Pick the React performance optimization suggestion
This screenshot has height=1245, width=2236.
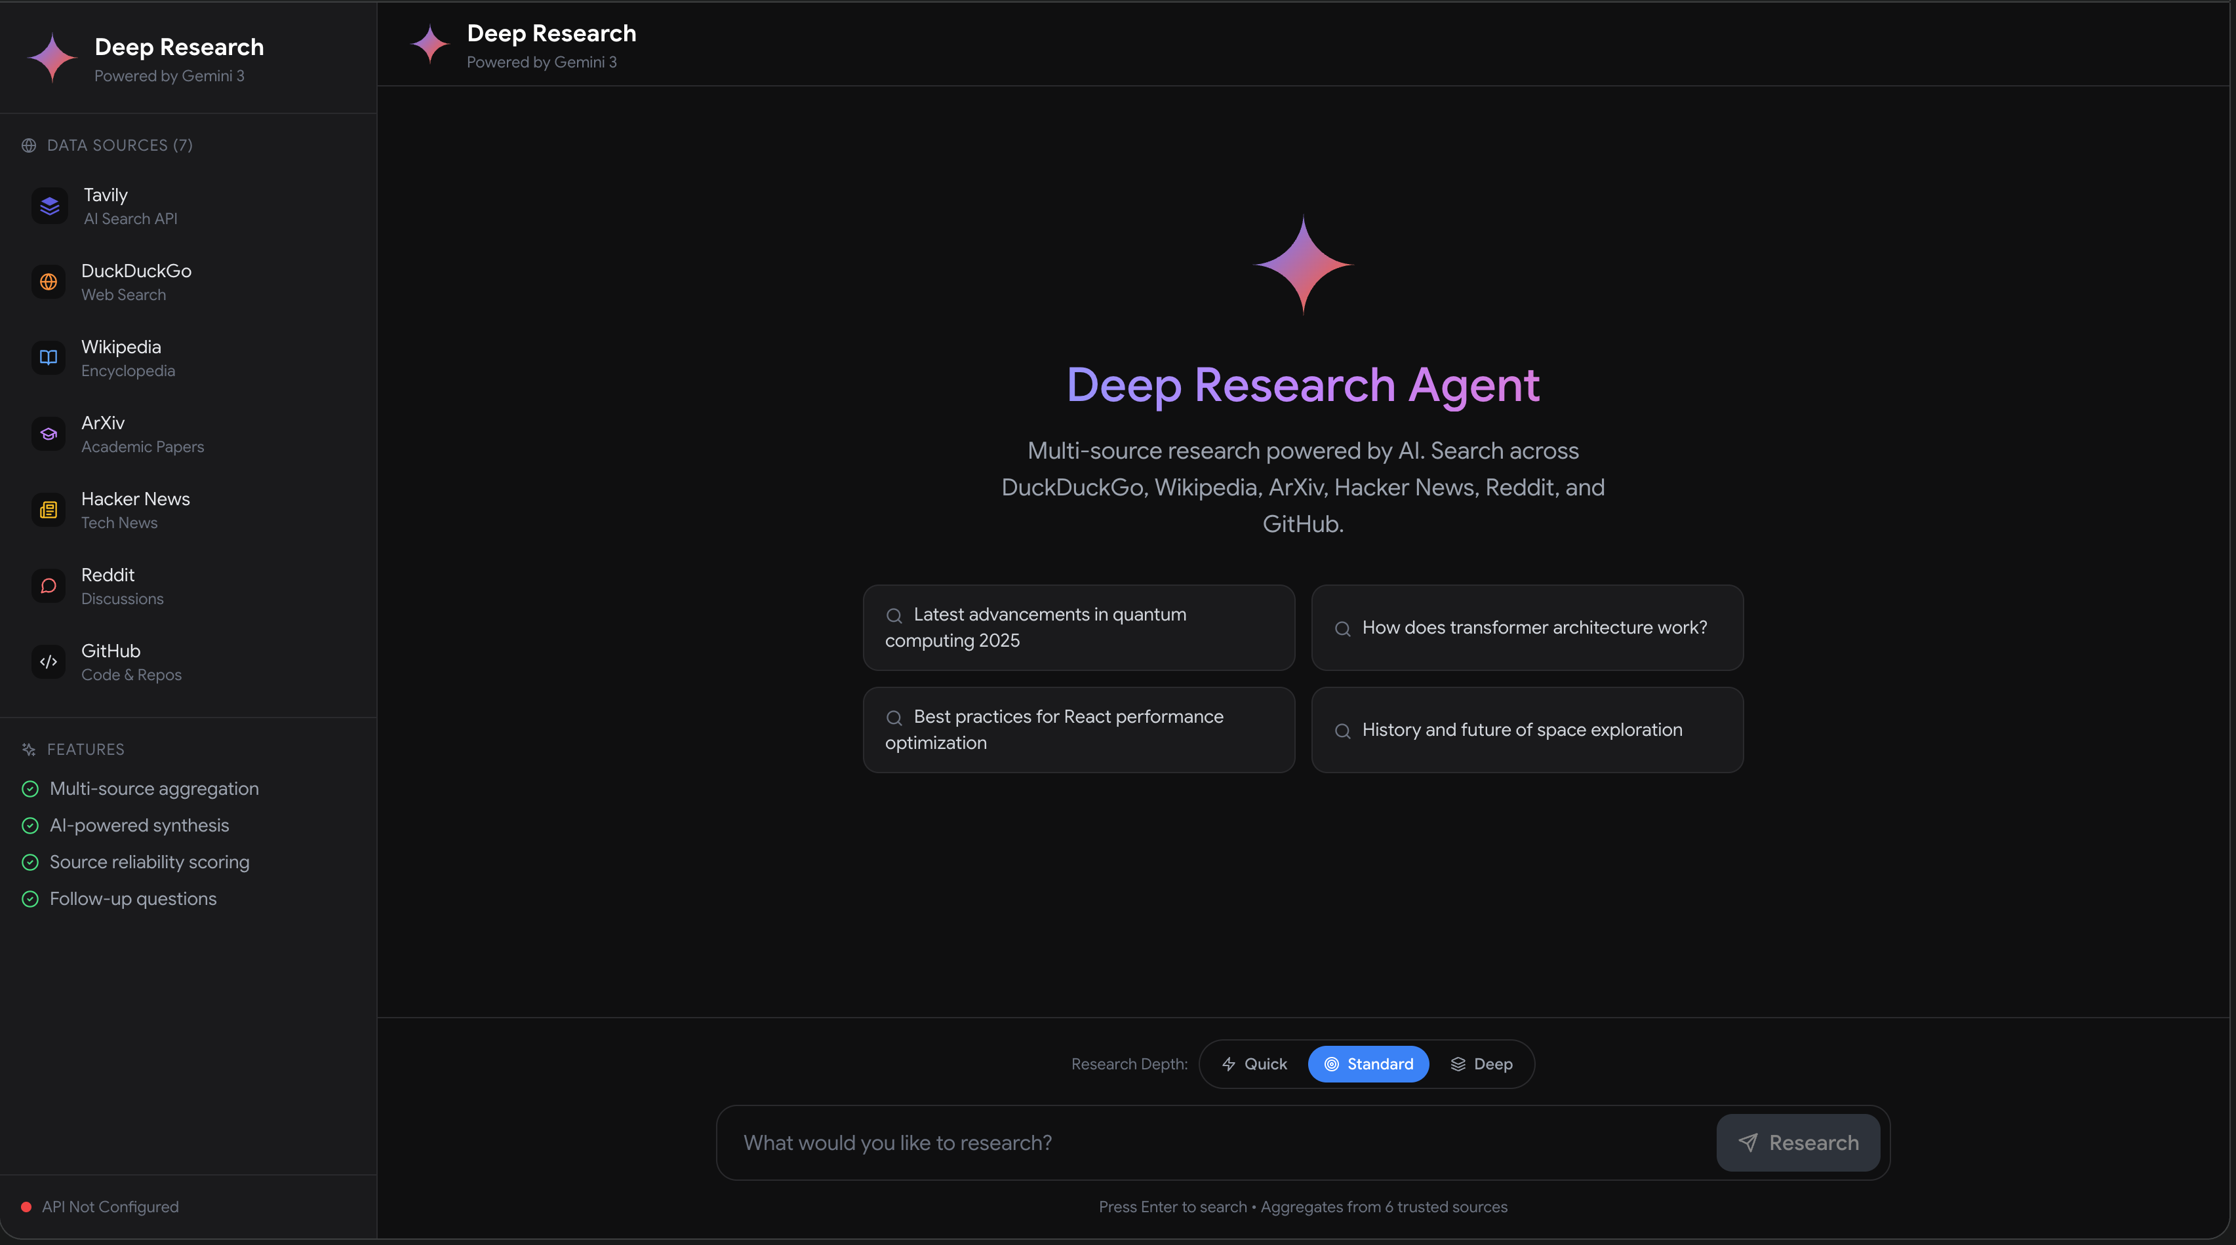click(1078, 730)
